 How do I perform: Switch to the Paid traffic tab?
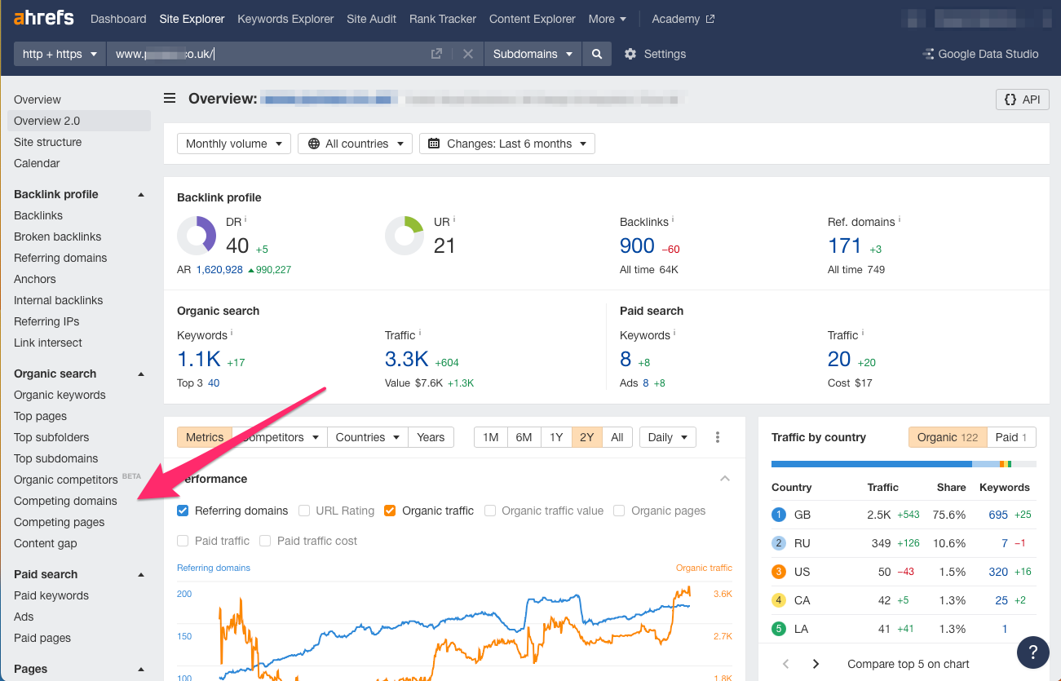tap(1012, 437)
